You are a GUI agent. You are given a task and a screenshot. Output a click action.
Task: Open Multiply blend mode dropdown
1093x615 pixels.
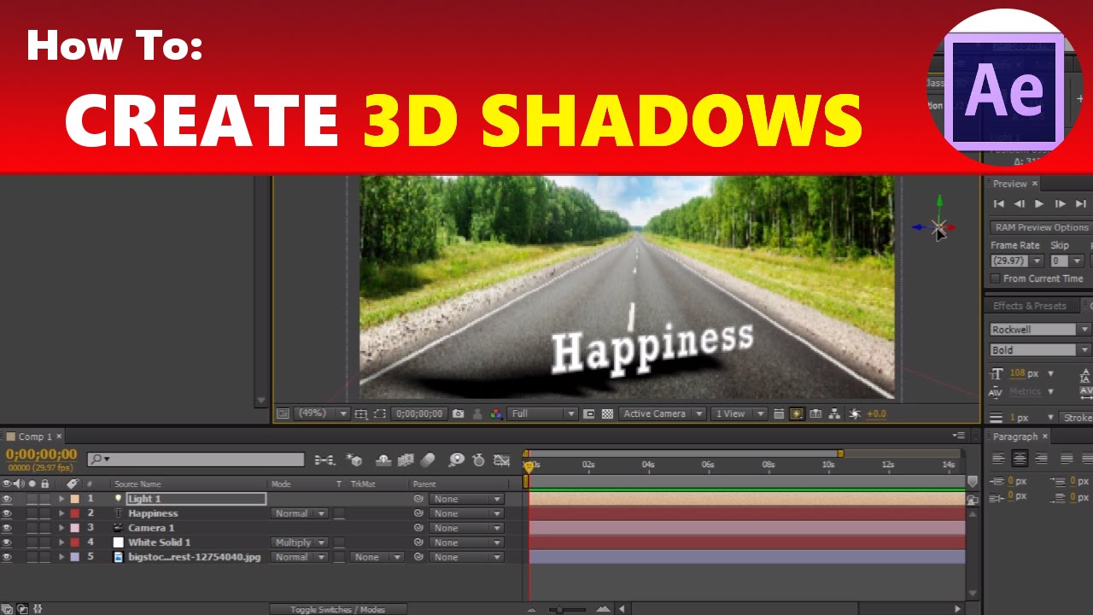click(300, 542)
